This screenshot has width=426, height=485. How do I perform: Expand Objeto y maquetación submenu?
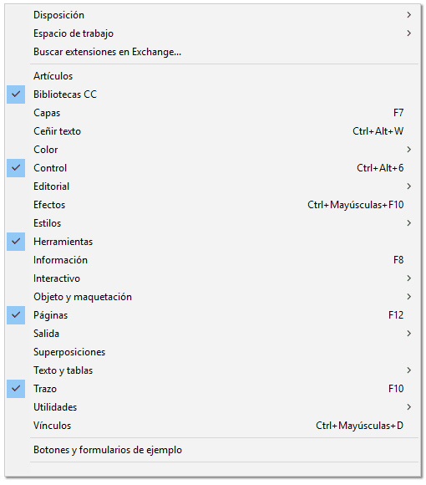click(x=409, y=297)
